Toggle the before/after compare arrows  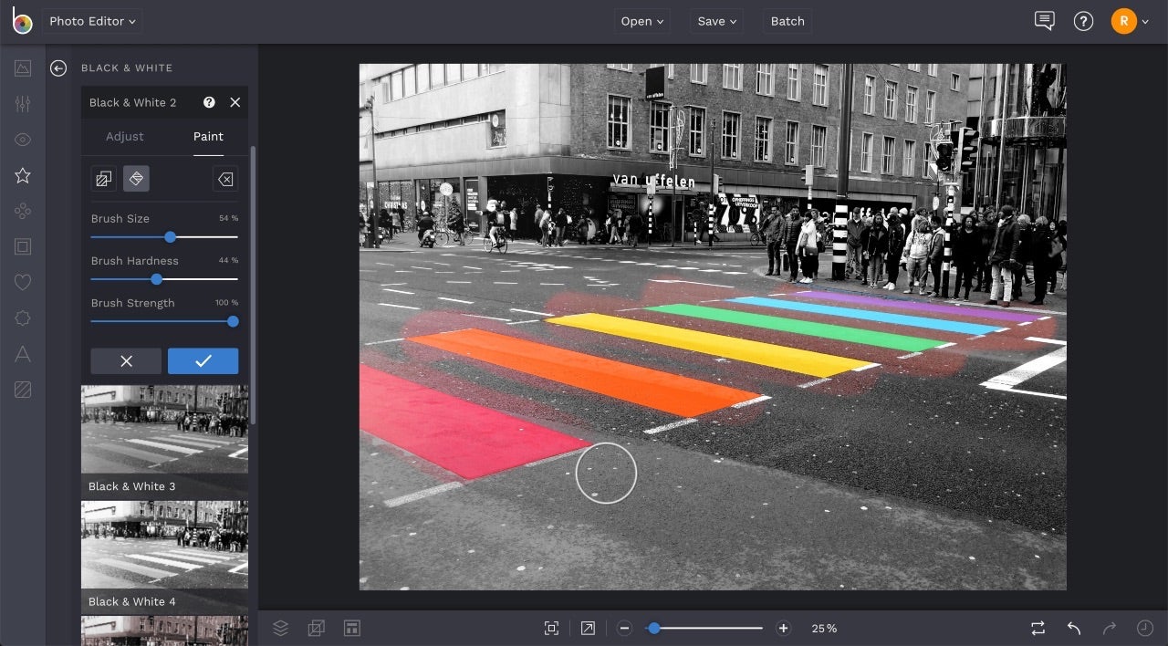point(1038,628)
